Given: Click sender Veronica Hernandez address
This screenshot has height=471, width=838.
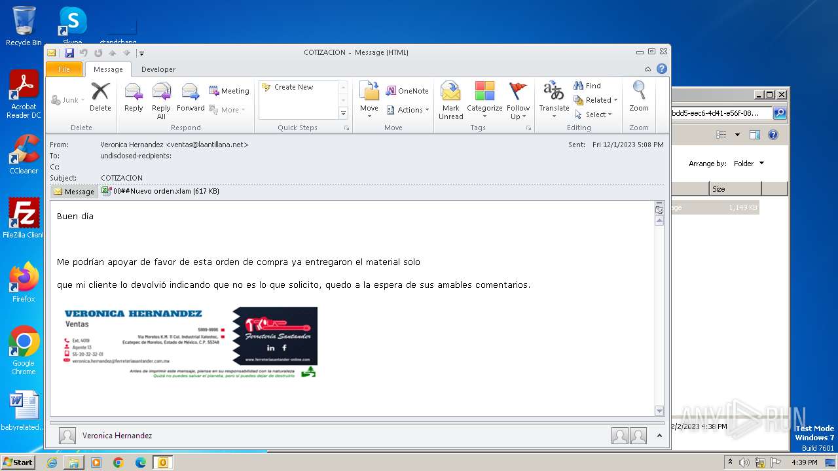Looking at the screenshot, I should click(174, 145).
